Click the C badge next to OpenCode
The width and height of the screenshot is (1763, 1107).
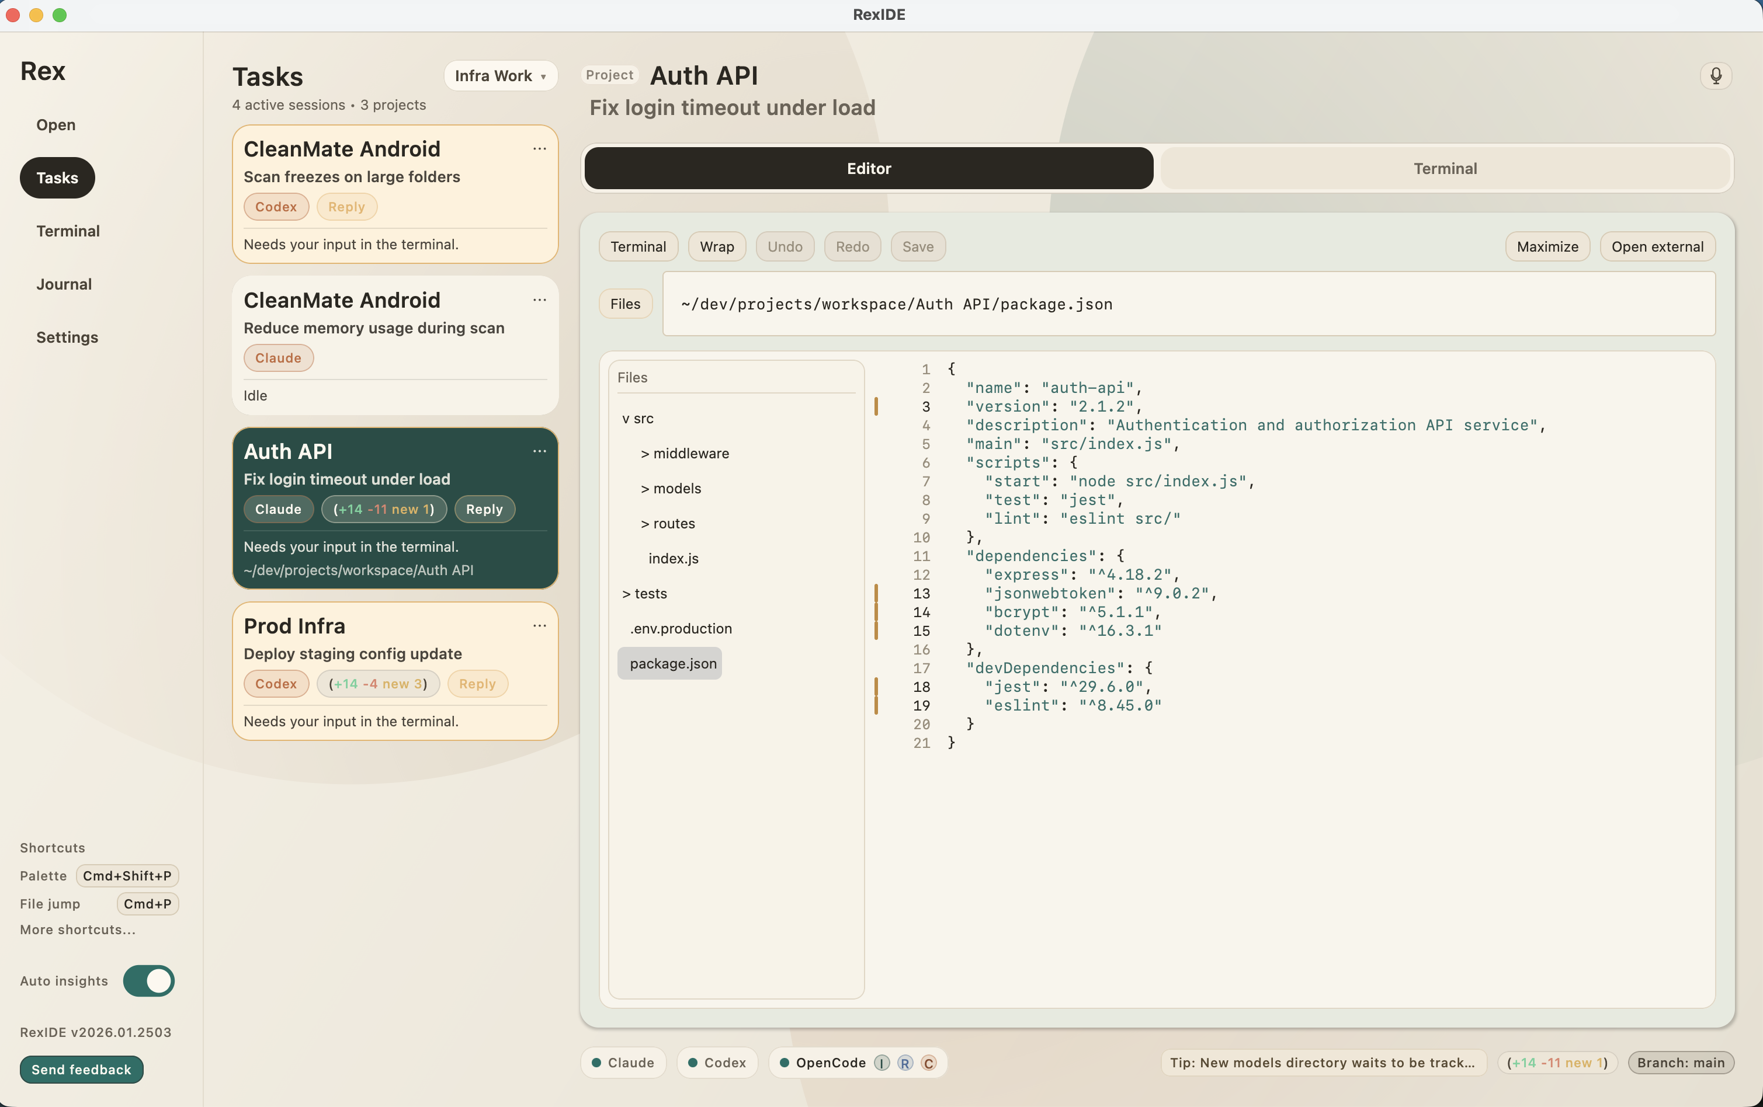(x=930, y=1064)
